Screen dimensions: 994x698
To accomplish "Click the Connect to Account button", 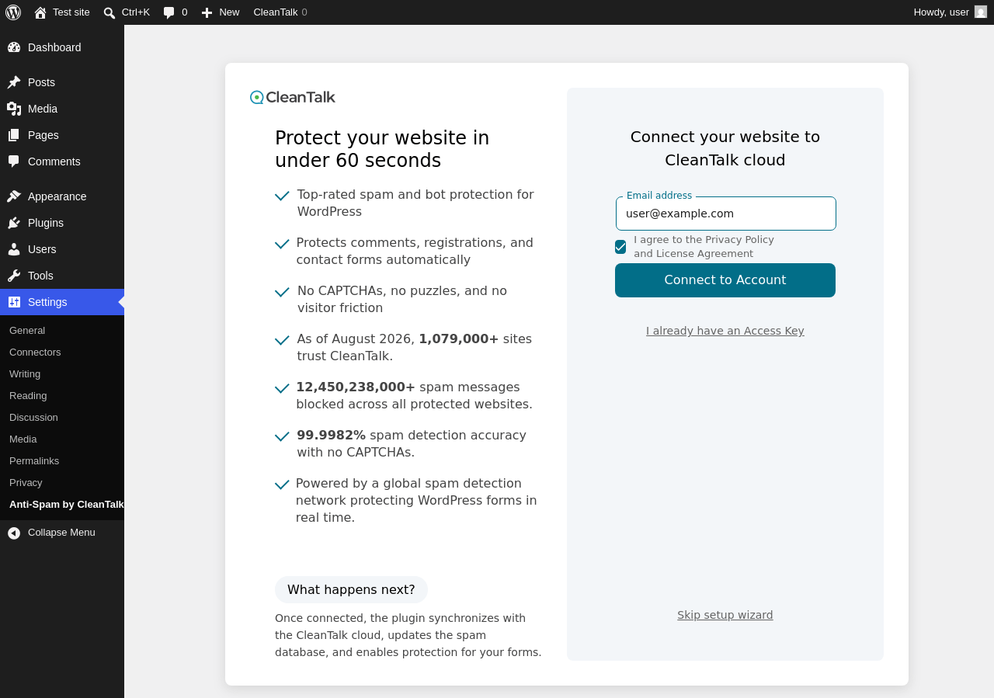I will point(725,280).
